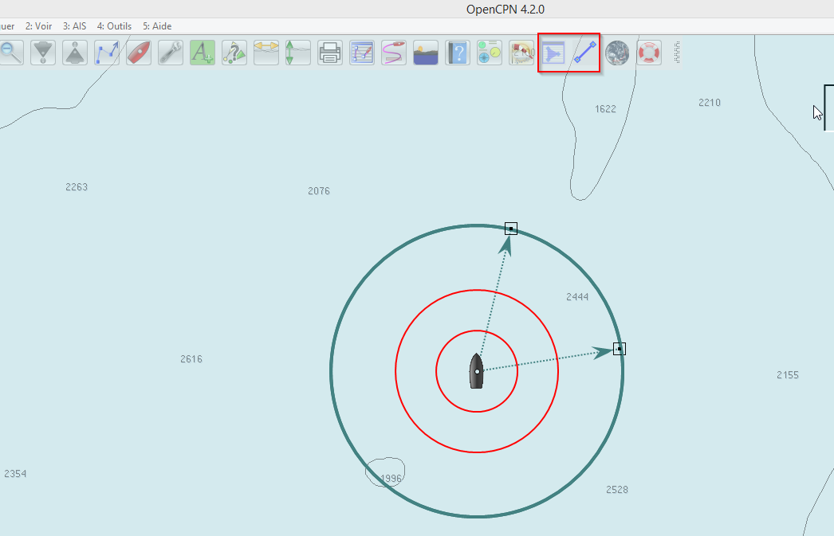
Task: Toggle chart text with green A+ icon
Action: coord(203,53)
